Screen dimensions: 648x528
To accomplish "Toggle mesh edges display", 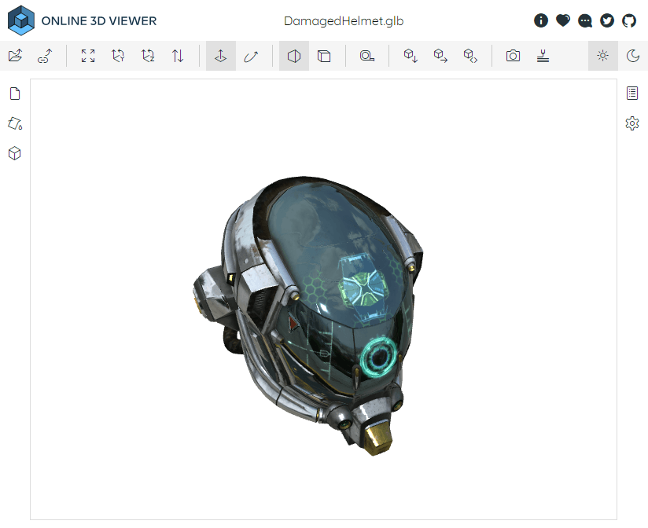I will 325,56.
